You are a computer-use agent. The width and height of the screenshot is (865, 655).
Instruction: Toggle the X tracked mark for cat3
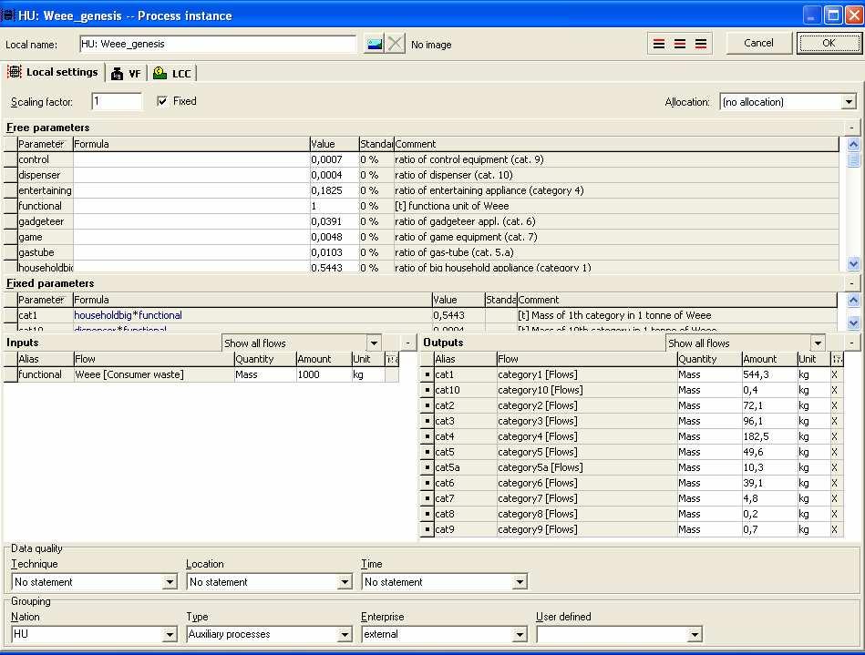point(835,421)
